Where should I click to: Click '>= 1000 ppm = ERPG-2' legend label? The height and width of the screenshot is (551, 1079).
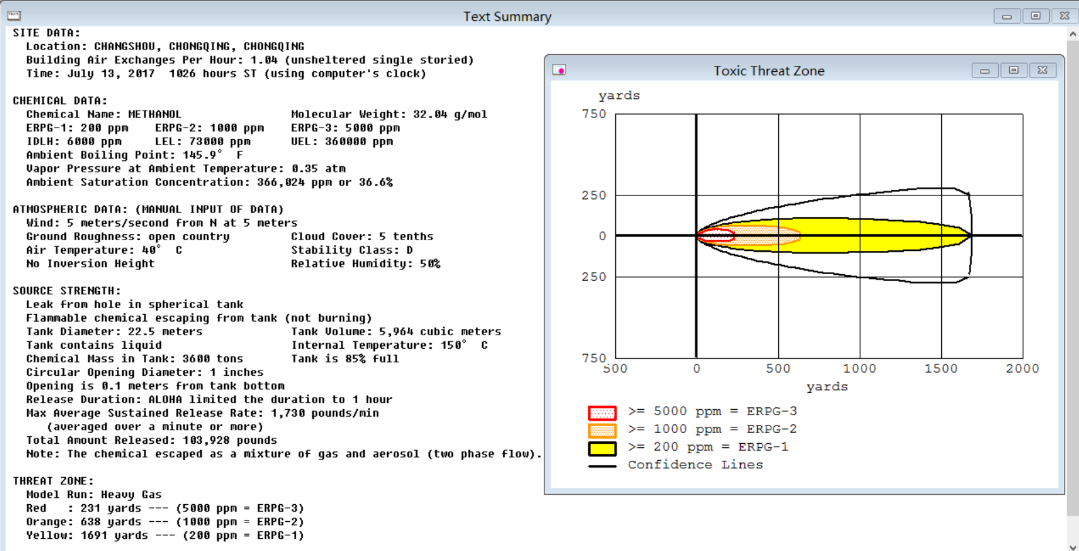(x=712, y=429)
